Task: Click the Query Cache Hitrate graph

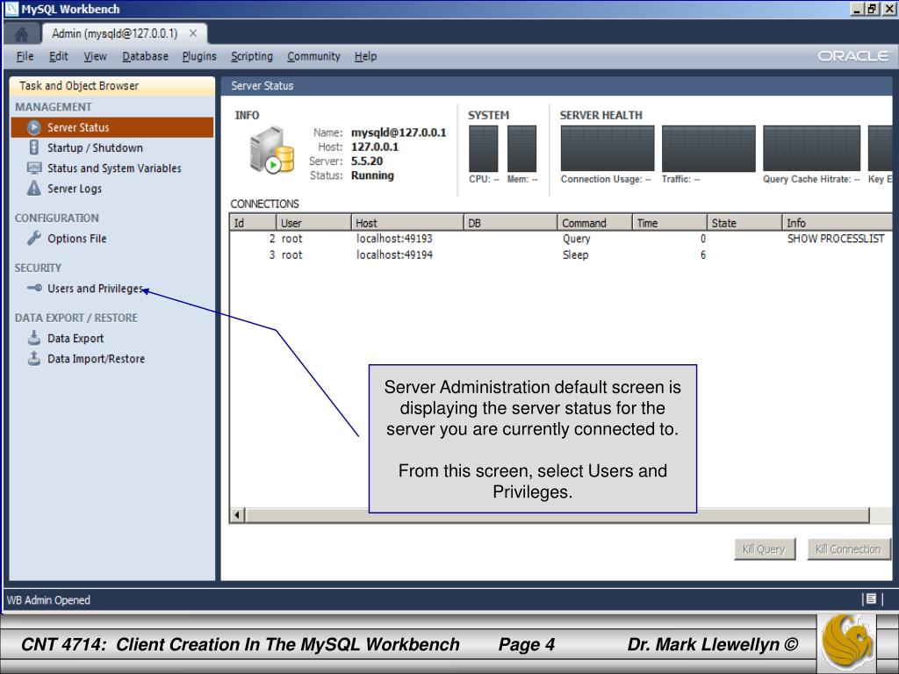Action: pyautogui.click(x=811, y=148)
